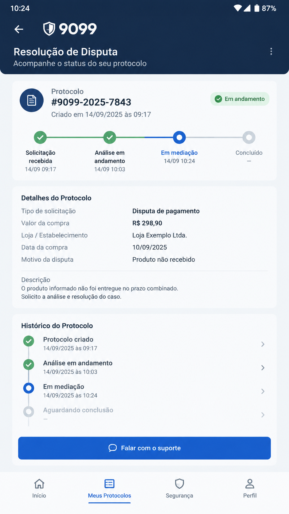Tap the protocol number #9099-2025-7843

click(x=91, y=102)
